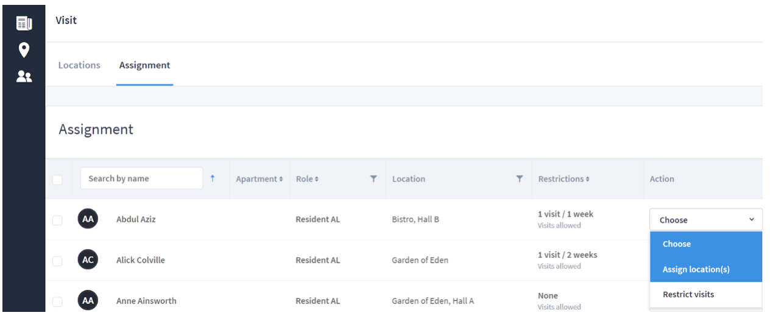Toggle the select-all checkbox in header

click(57, 180)
